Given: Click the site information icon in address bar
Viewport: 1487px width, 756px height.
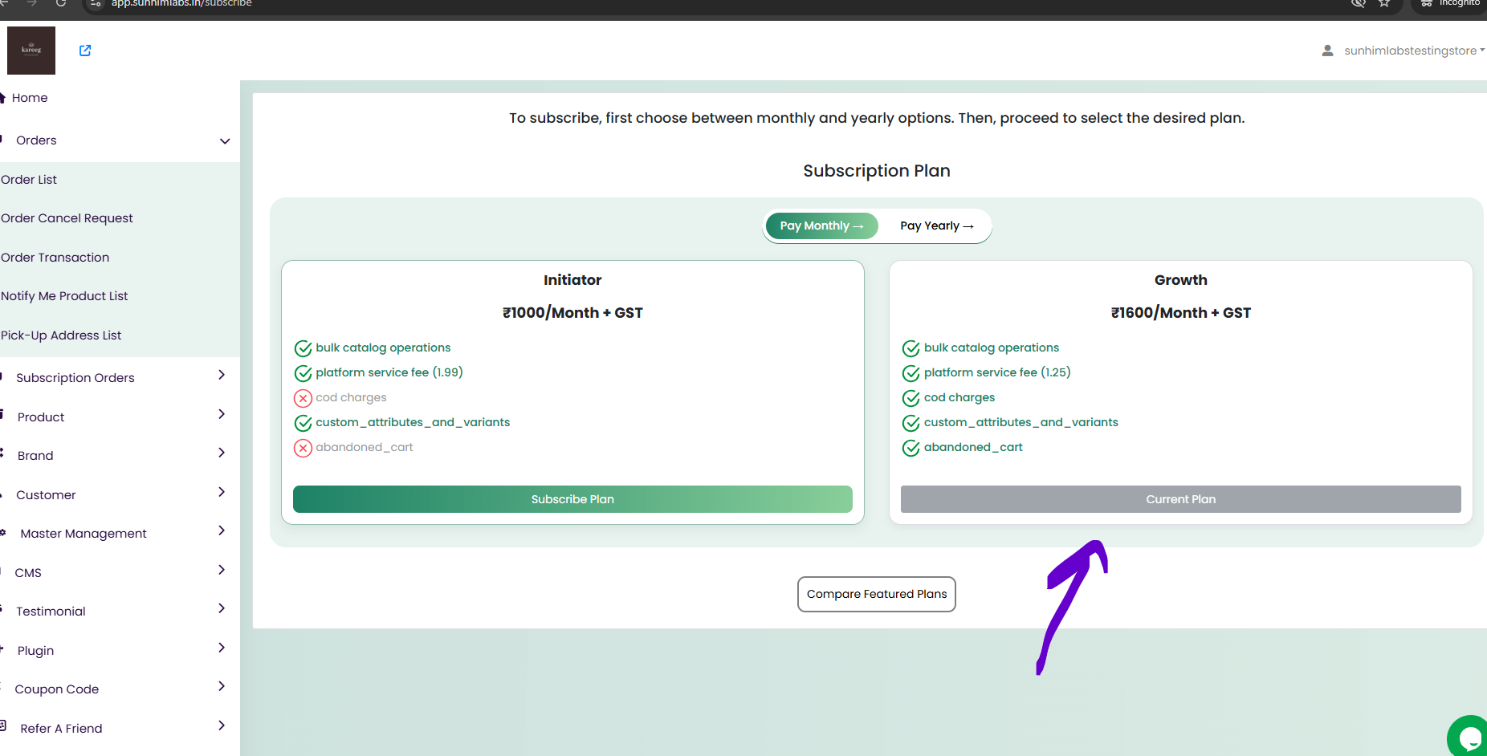Looking at the screenshot, I should pos(96,3).
